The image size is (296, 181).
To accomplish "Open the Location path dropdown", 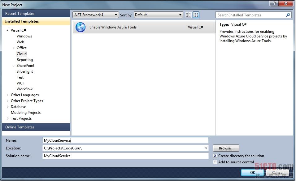I will point(206,148).
